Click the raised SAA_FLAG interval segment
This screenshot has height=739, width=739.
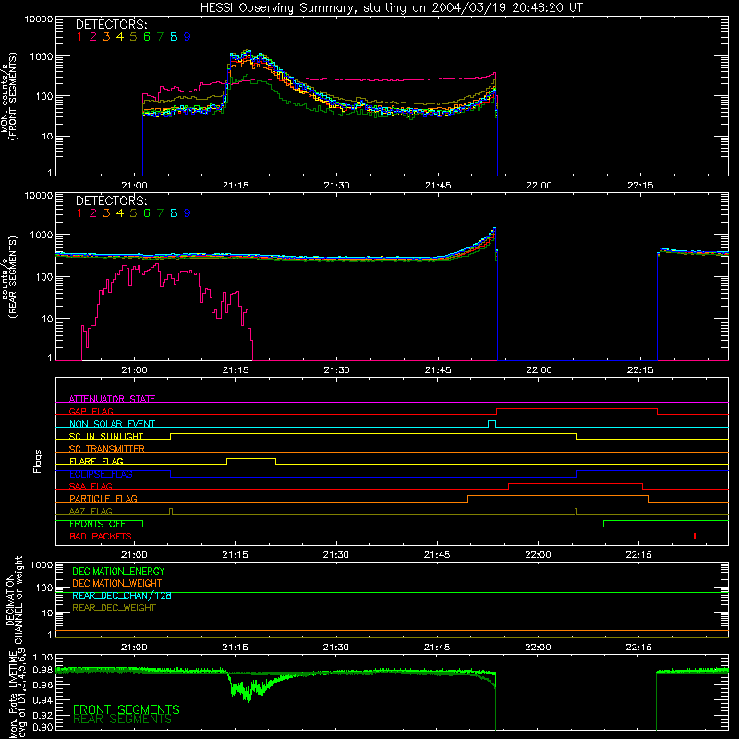coord(575,484)
